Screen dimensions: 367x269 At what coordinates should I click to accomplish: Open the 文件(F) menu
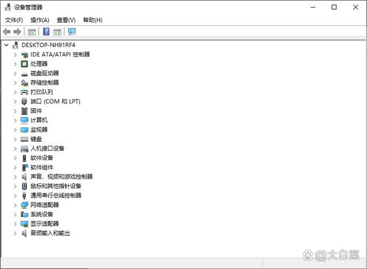pos(14,20)
